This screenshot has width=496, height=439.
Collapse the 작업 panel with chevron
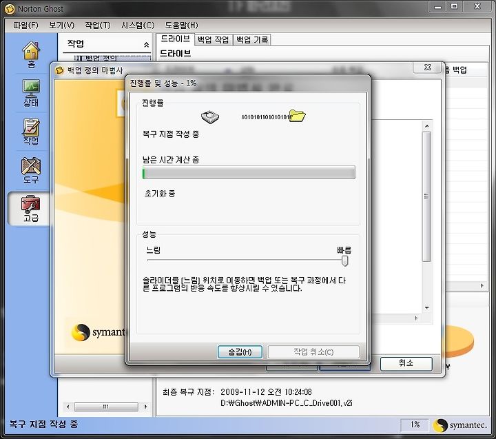(x=146, y=45)
